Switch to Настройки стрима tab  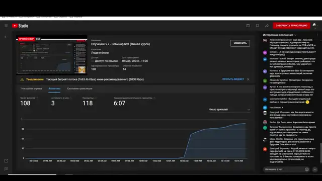[x=32, y=88]
